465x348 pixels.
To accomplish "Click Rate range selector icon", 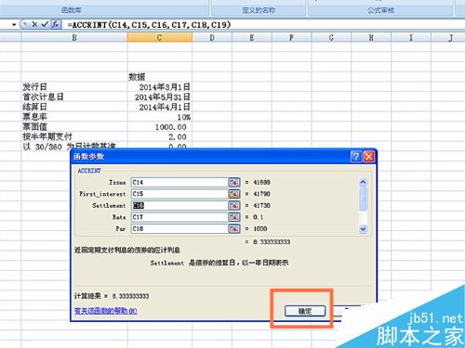I will [234, 217].
